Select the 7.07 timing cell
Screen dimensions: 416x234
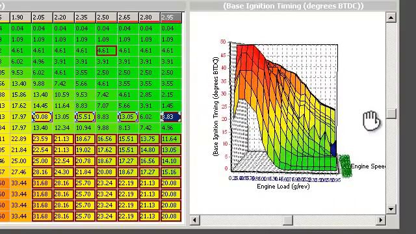tap(107, 106)
